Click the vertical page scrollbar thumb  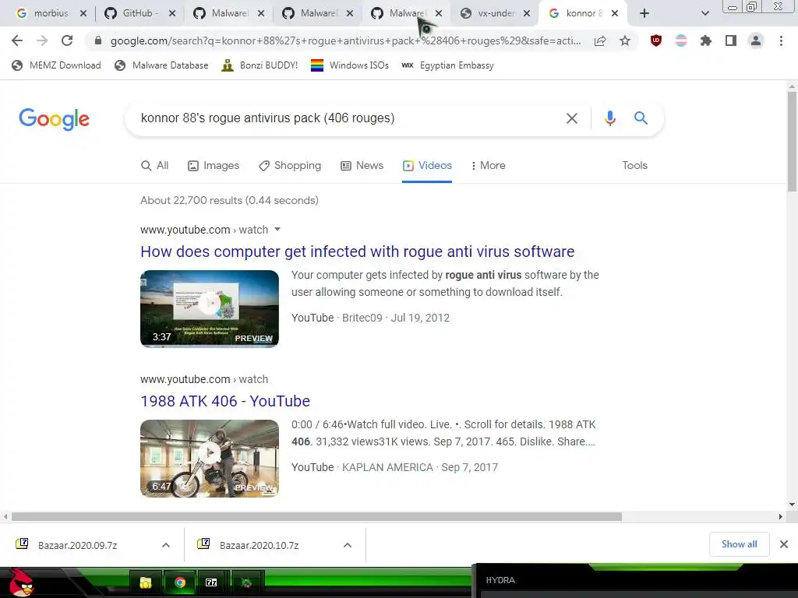click(x=792, y=141)
